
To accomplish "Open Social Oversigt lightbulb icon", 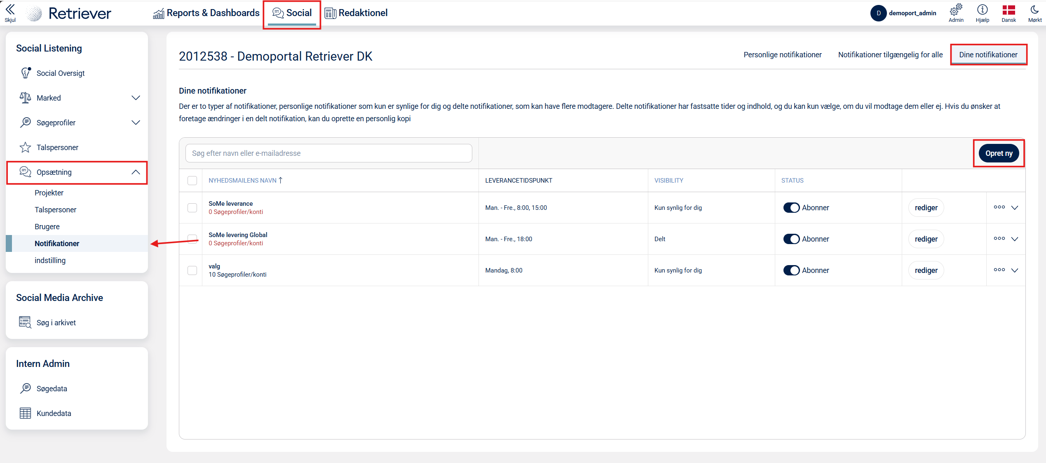I will [26, 73].
